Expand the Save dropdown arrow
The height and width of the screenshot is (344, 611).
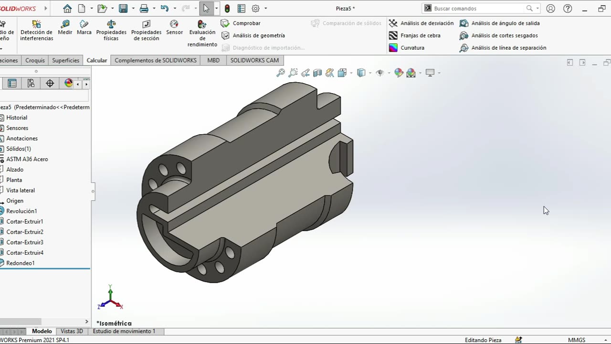133,8
